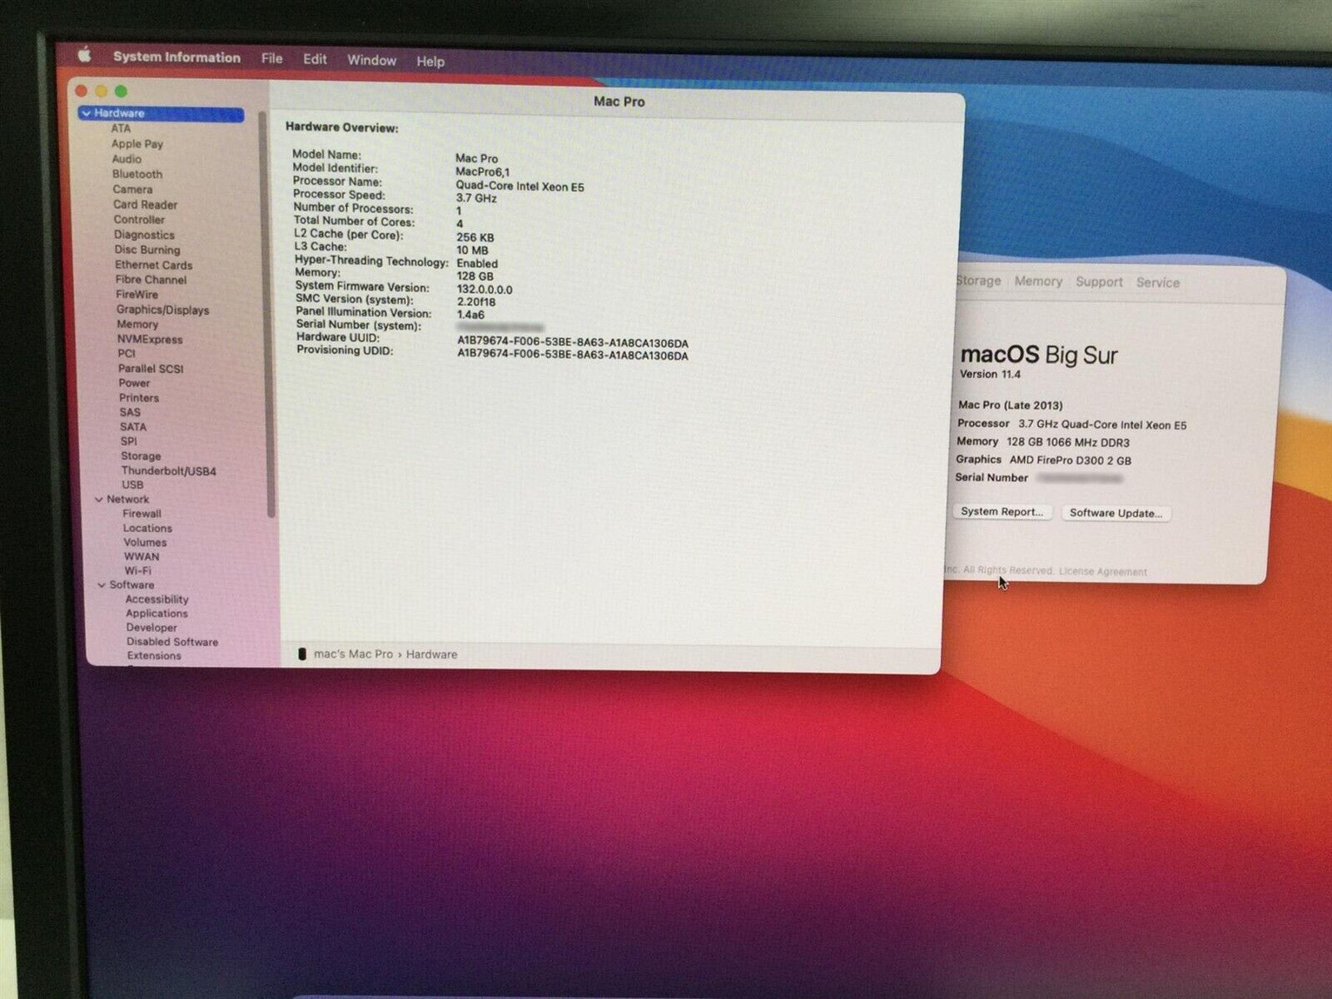Select Graphics/Displays in the sidebar

coord(162,309)
